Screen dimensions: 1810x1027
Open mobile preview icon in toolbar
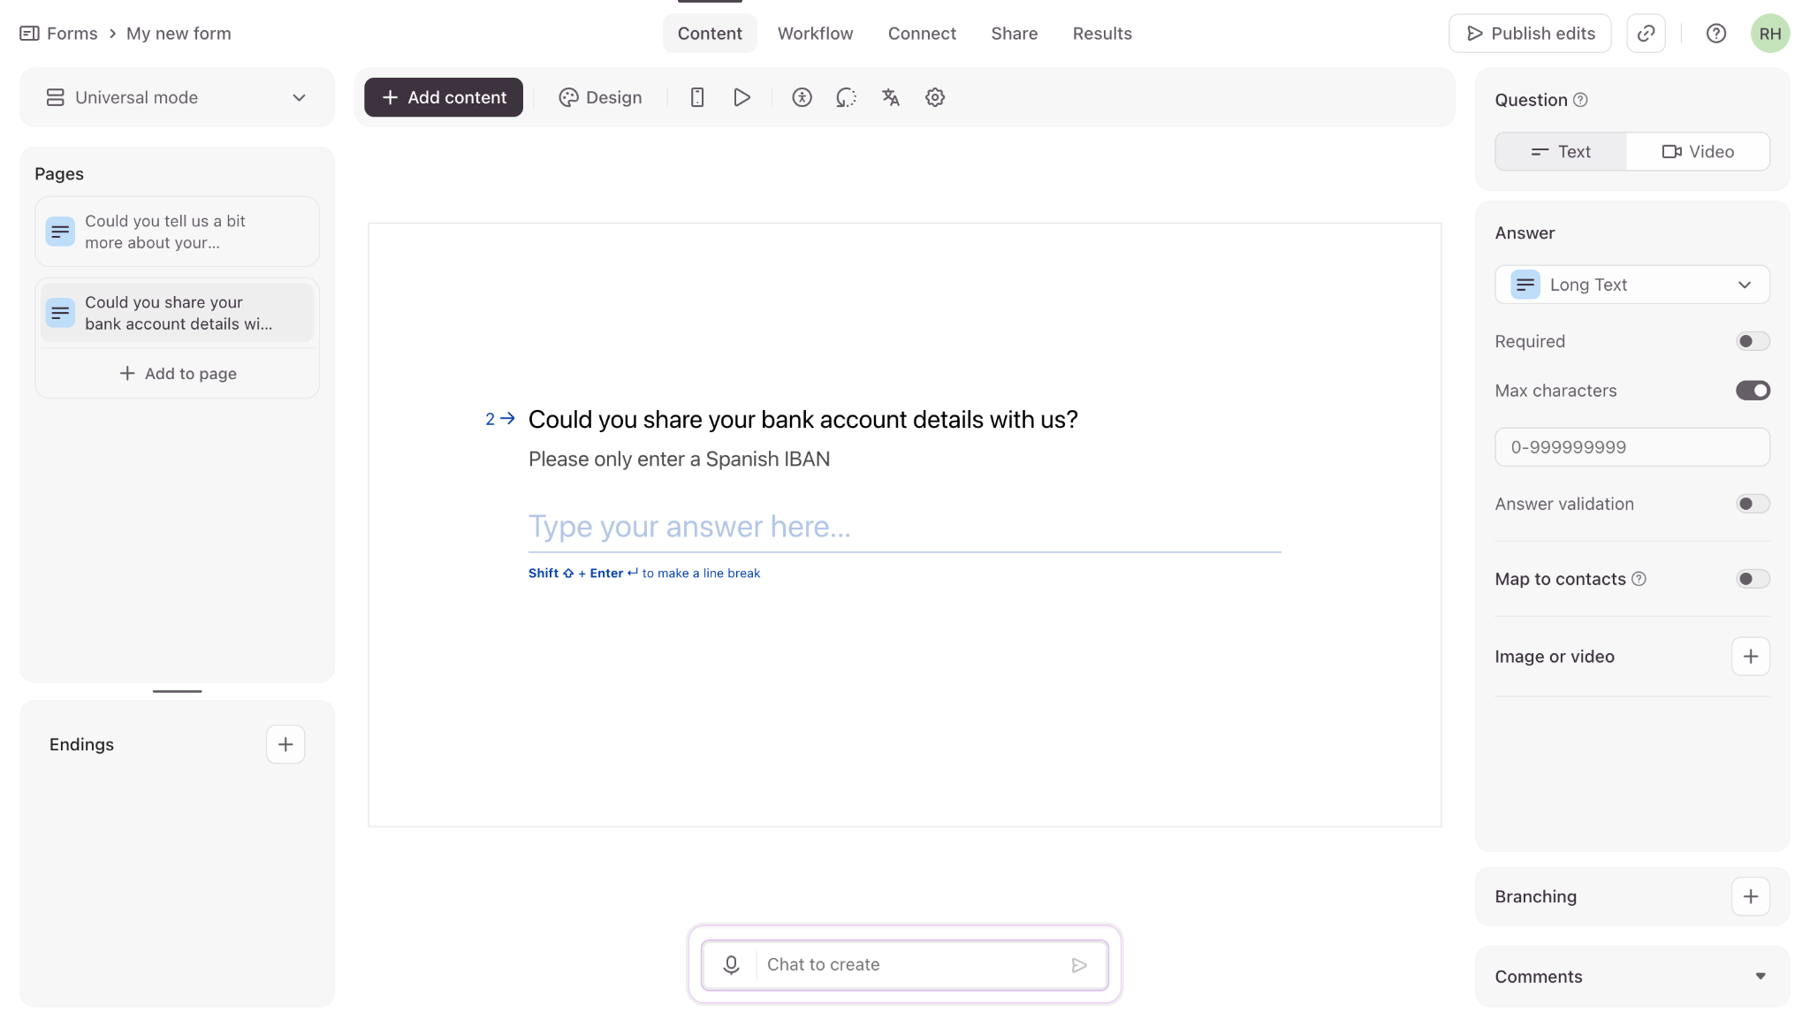(696, 97)
